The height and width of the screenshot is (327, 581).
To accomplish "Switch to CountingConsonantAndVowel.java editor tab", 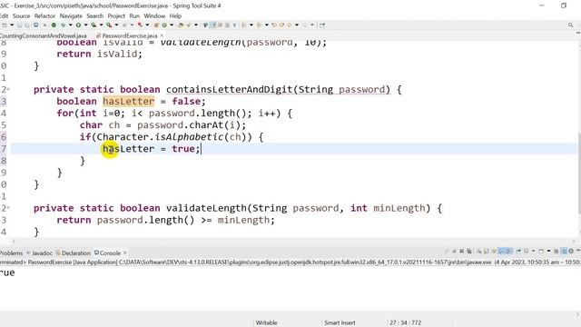I will click(43, 36).
